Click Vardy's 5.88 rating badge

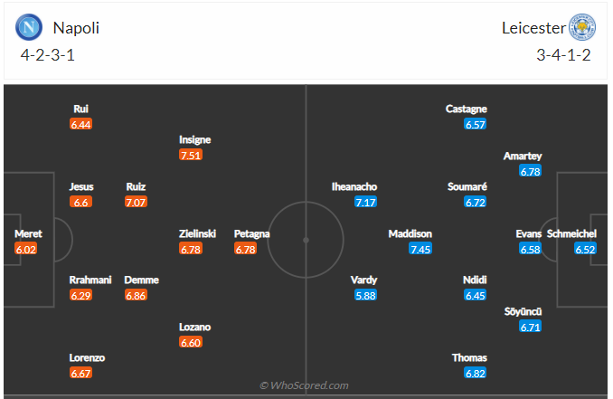[x=366, y=295]
